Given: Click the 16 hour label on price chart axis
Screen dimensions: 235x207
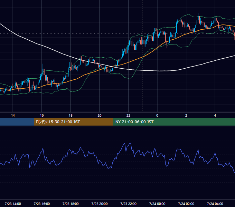Looking at the screenshot, I should click(x=42, y=116).
